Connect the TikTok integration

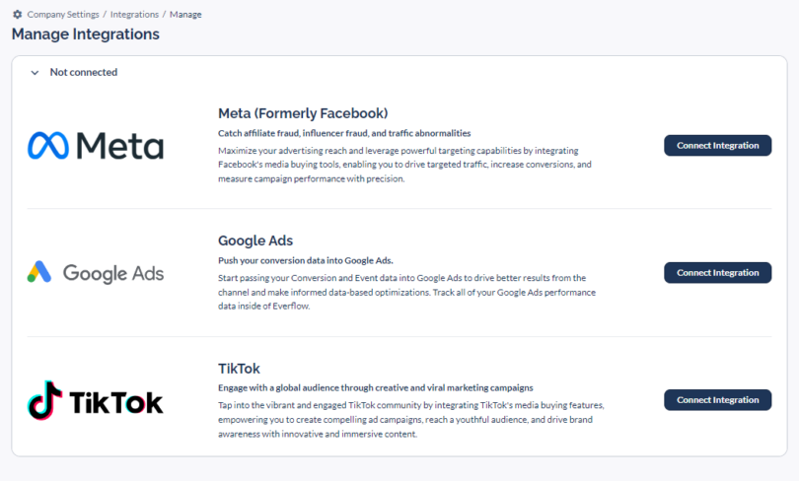(717, 399)
